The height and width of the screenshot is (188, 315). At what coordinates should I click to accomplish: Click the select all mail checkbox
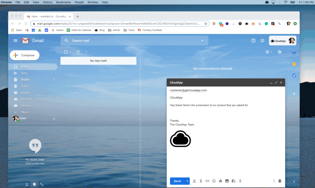point(66,52)
